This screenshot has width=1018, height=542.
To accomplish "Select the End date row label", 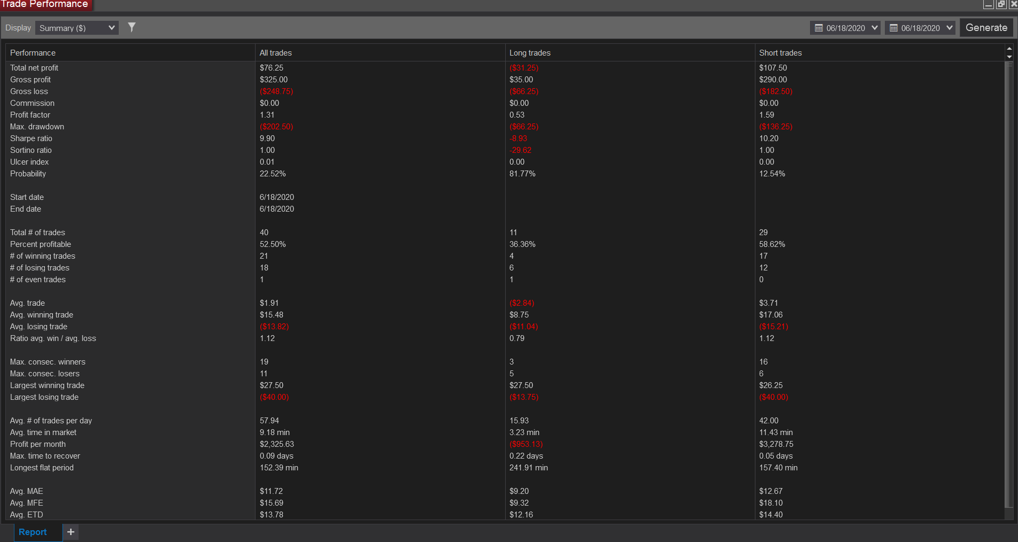I will 26,209.
